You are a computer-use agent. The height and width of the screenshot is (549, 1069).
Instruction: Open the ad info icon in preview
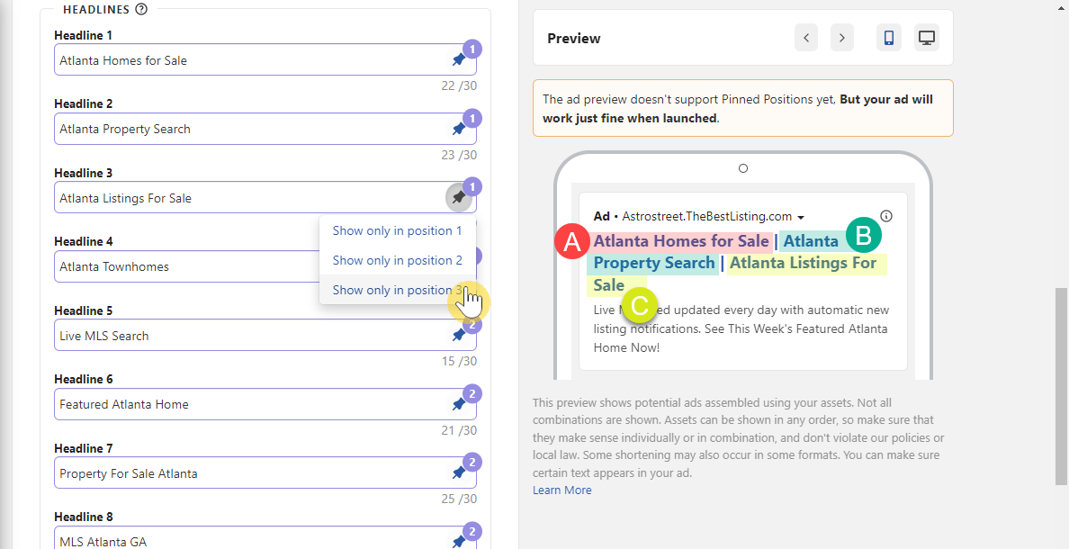point(886,216)
